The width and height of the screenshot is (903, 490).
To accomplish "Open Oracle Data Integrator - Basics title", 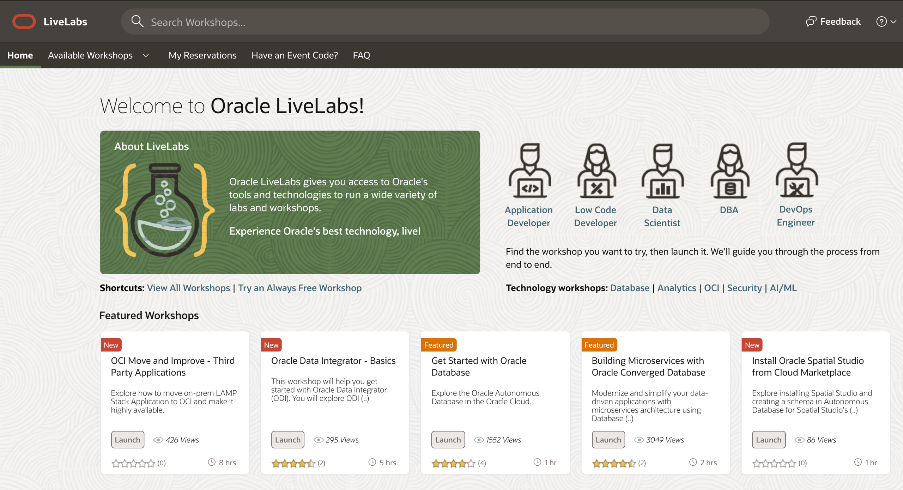I will point(333,361).
